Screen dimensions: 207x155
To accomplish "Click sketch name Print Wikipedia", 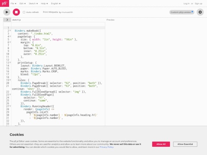I will click(50, 12).
